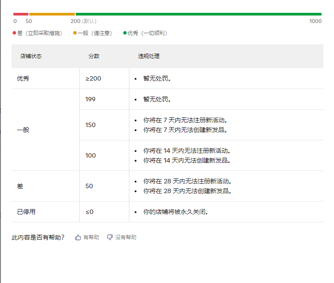
Task: Click 暂无处罚 in the 199 row
Action: point(157,99)
